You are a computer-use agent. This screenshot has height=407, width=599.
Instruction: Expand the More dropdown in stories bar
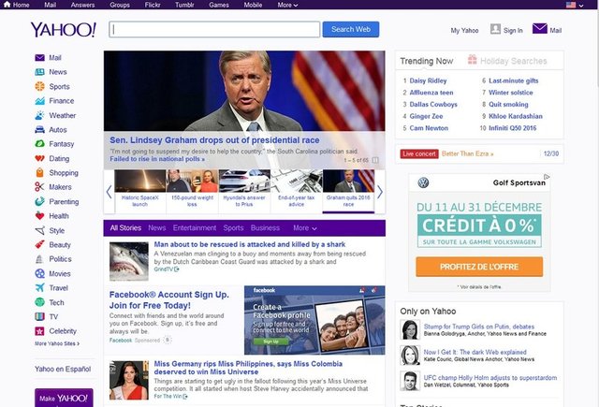point(305,228)
